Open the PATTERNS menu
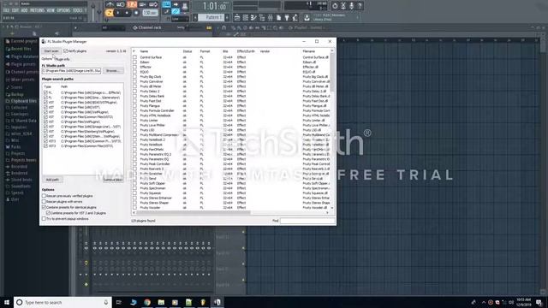 37,10
